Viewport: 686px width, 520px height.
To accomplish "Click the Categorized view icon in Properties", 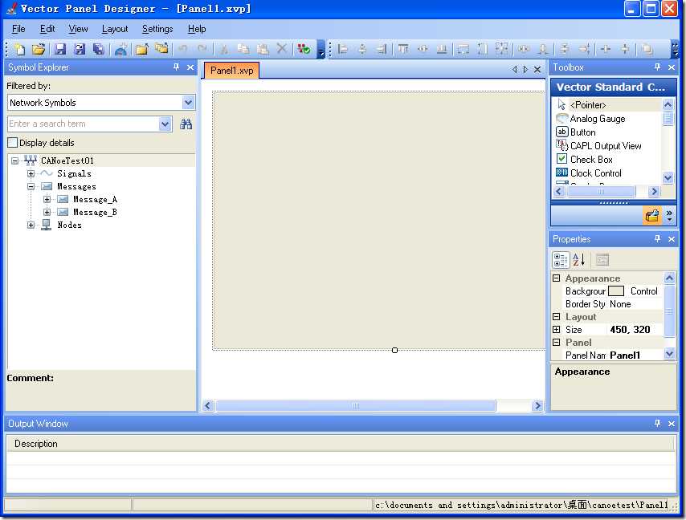I will (x=561, y=259).
